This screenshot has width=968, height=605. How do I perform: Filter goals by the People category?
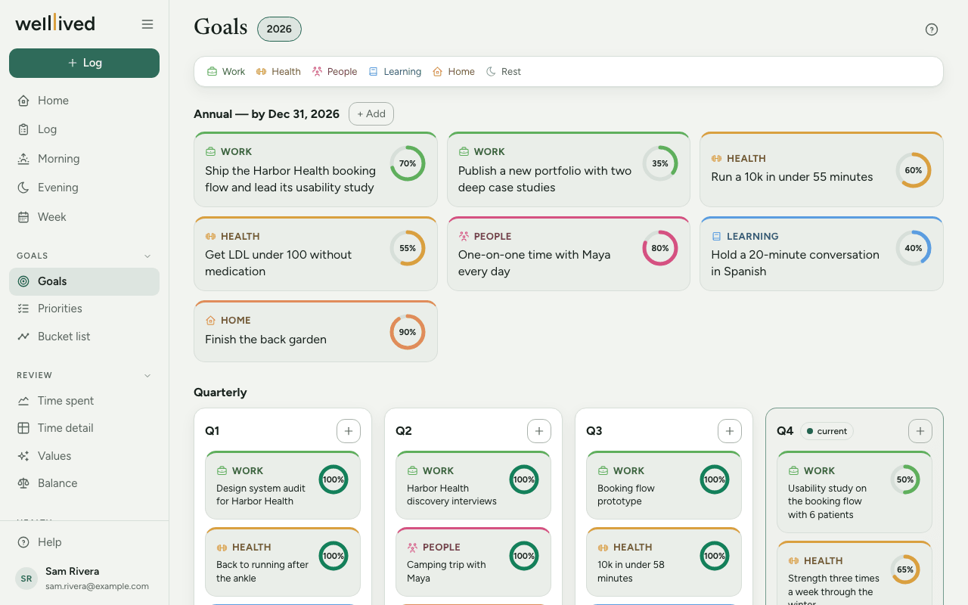pos(334,72)
